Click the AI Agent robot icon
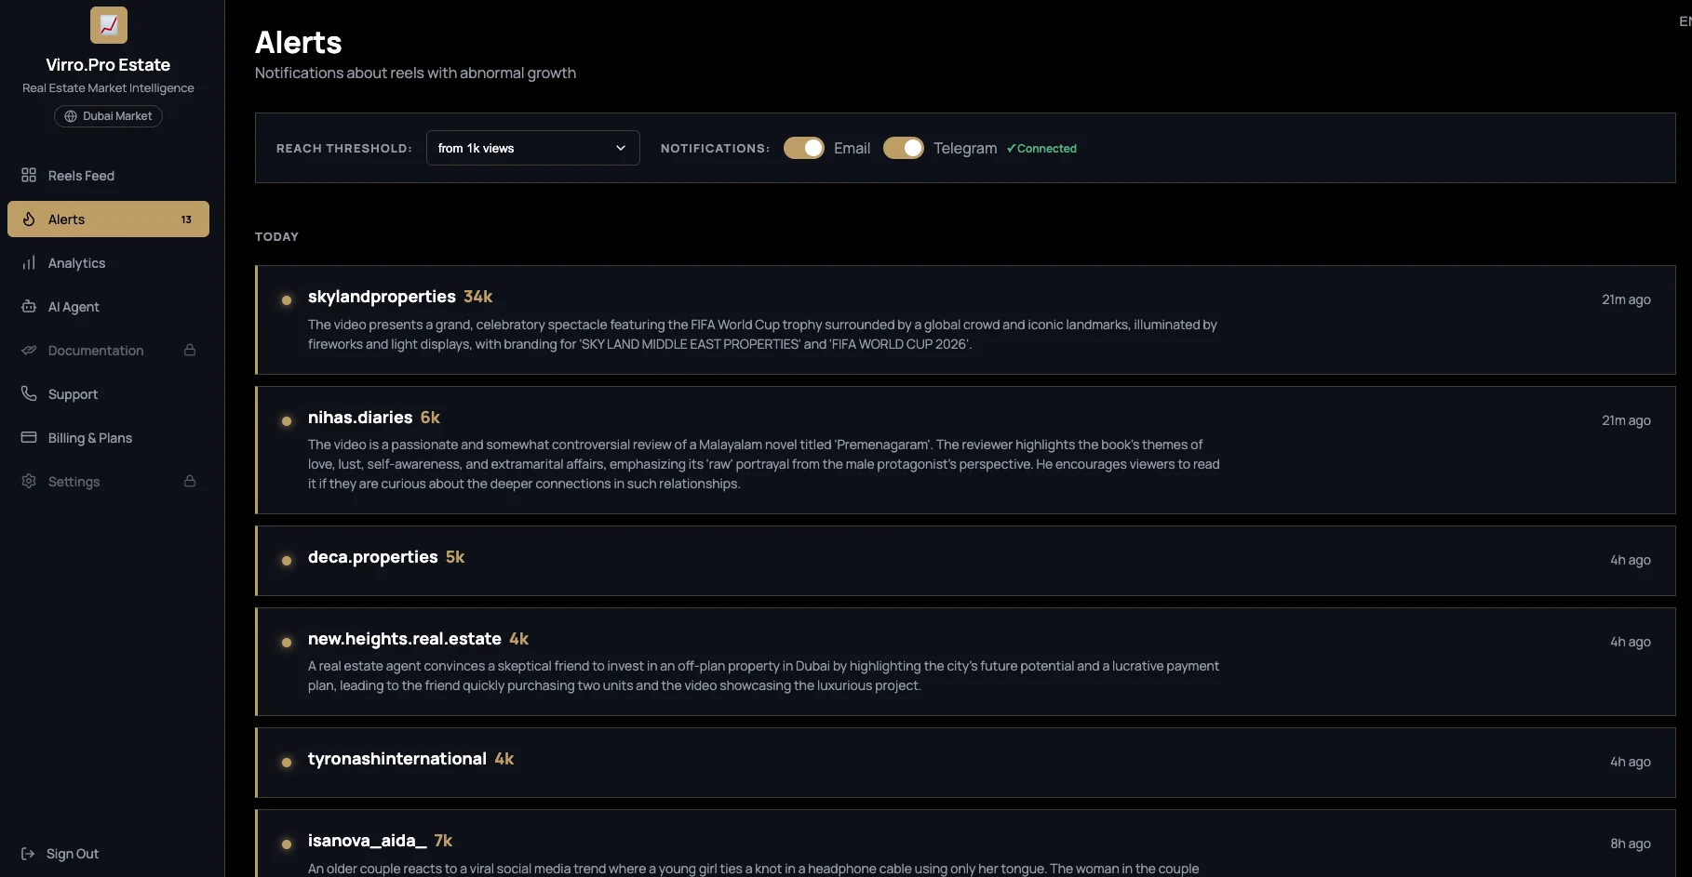The height and width of the screenshot is (877, 1692). point(29,306)
